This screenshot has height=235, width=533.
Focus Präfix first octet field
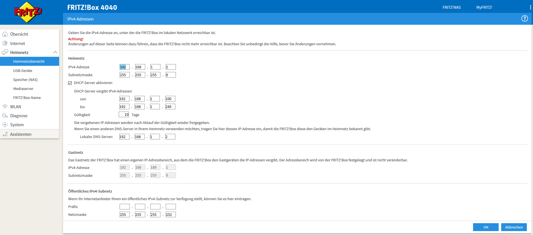coord(125,207)
